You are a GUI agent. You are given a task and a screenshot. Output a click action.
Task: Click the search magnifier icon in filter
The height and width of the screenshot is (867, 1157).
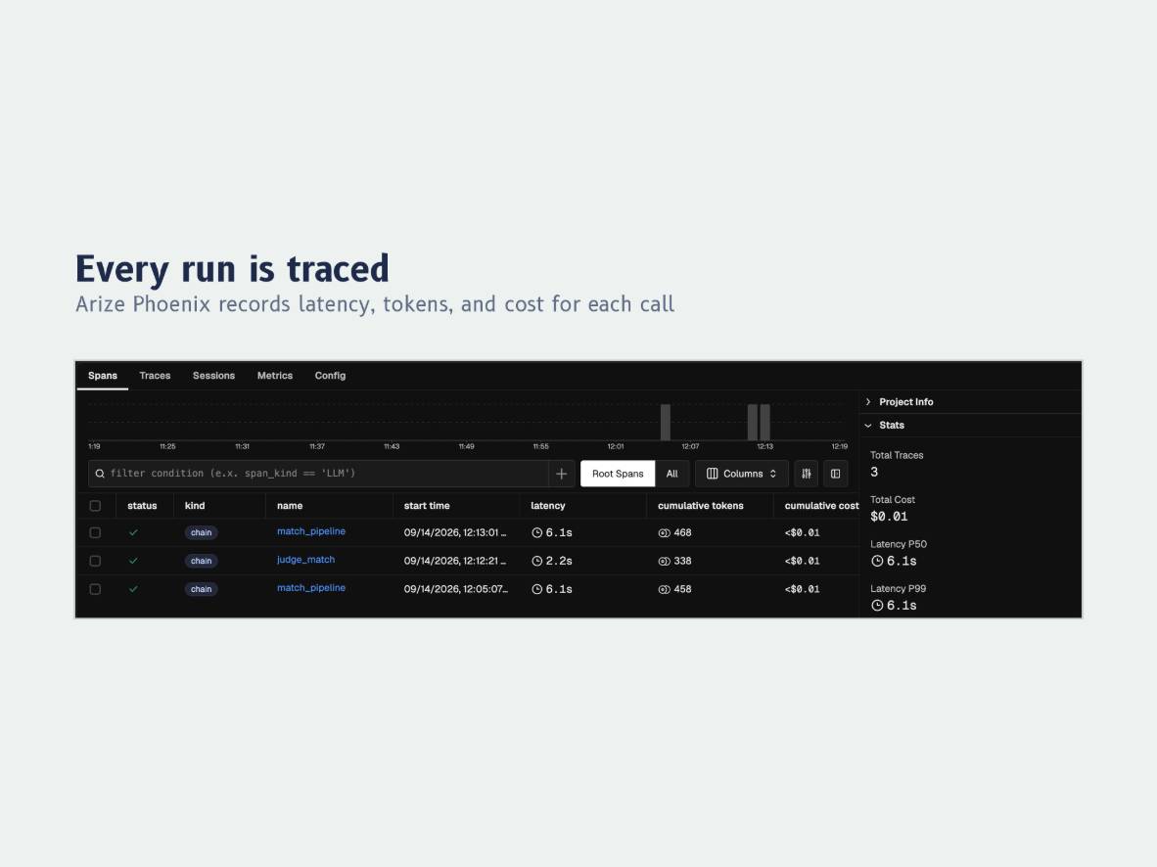click(100, 474)
